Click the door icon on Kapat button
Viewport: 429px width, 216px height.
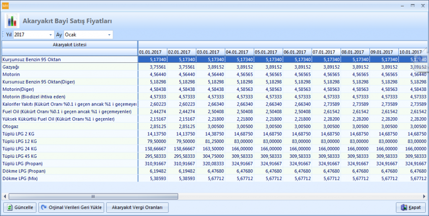tap(404, 208)
